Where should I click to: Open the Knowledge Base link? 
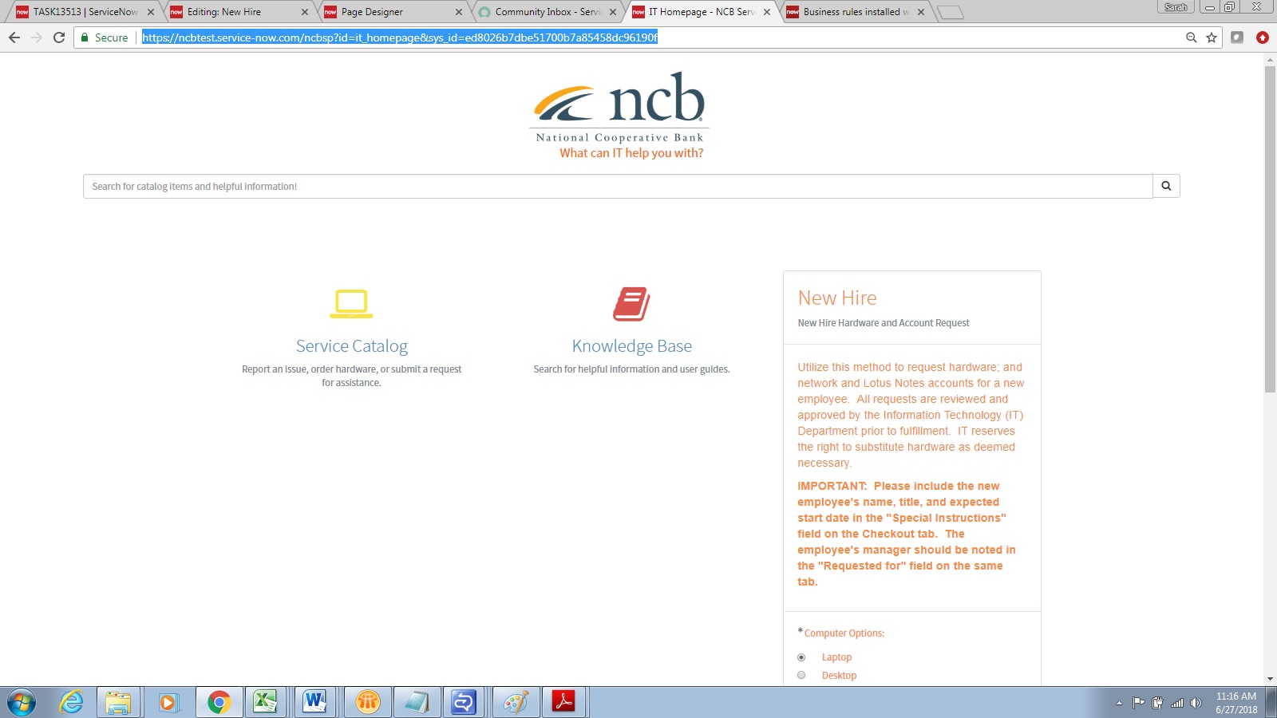(632, 346)
